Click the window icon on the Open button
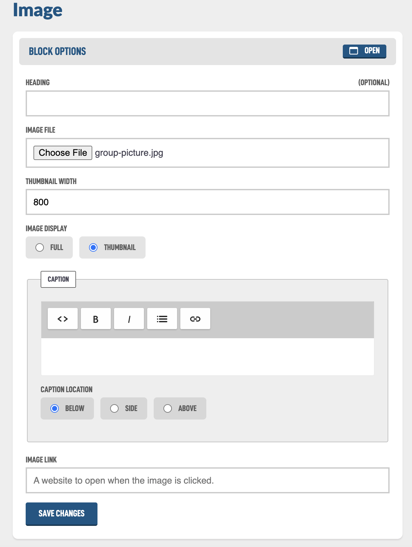Image resolution: width=412 pixels, height=547 pixels. 354,51
